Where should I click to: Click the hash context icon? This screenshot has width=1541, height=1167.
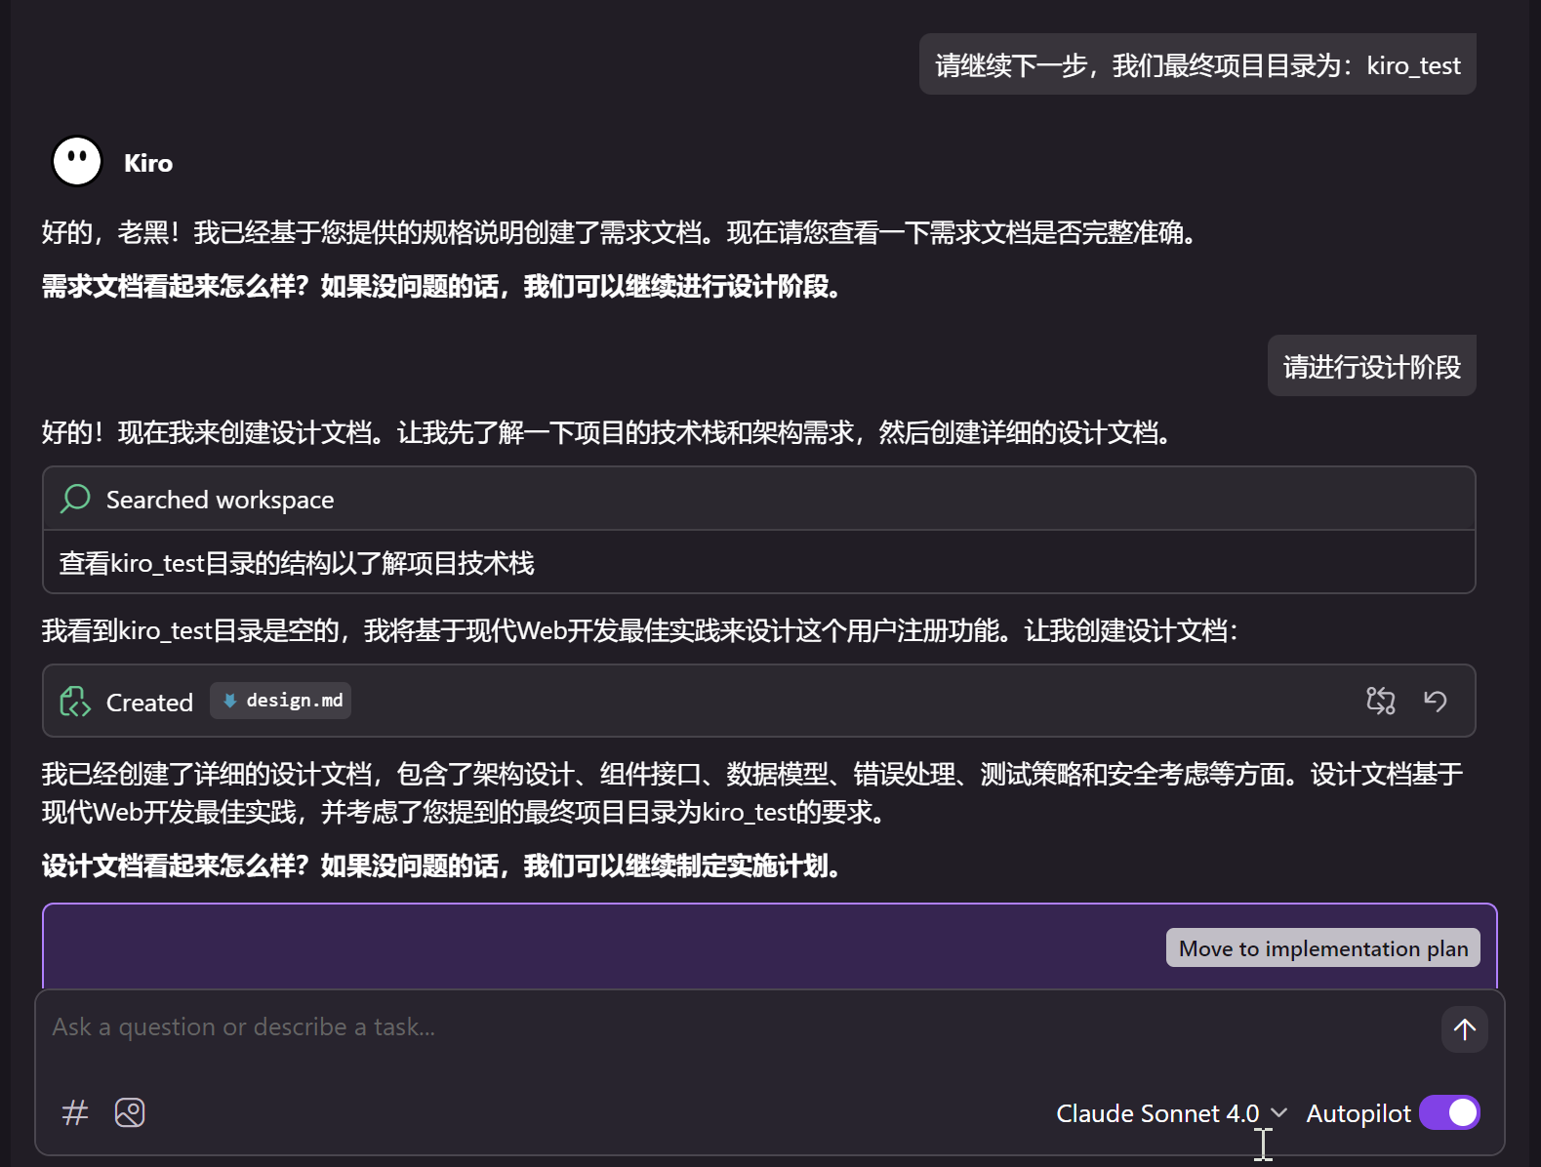(x=75, y=1112)
